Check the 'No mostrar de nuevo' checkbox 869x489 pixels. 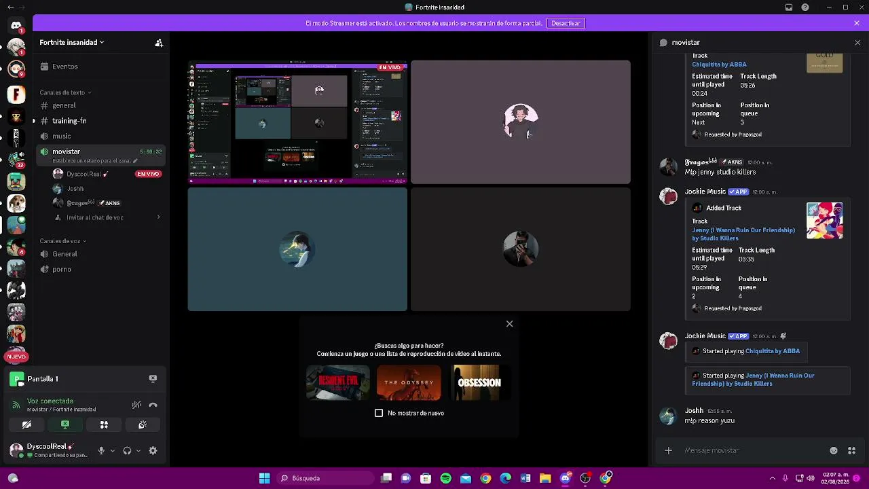(x=379, y=413)
